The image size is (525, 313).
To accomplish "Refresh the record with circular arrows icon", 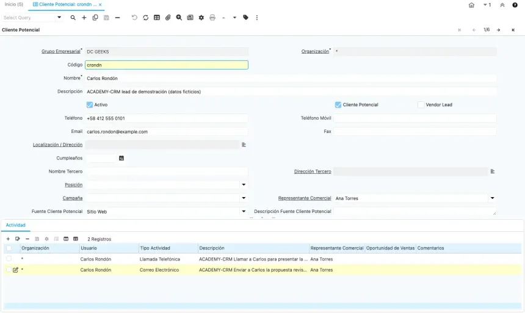I will coord(145,18).
